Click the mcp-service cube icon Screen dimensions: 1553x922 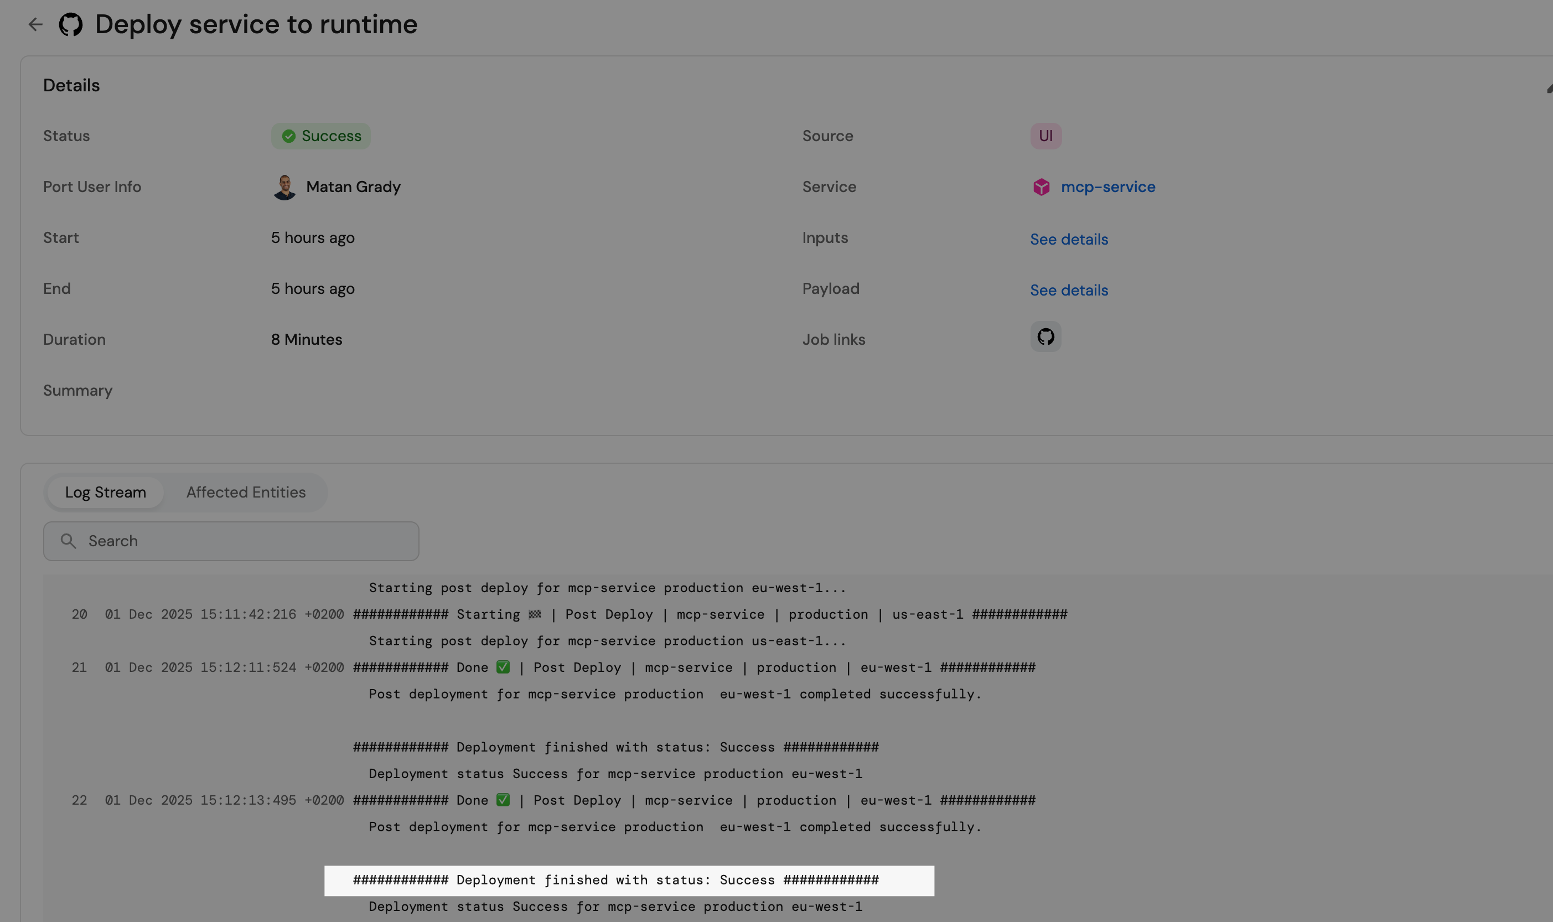click(1041, 187)
